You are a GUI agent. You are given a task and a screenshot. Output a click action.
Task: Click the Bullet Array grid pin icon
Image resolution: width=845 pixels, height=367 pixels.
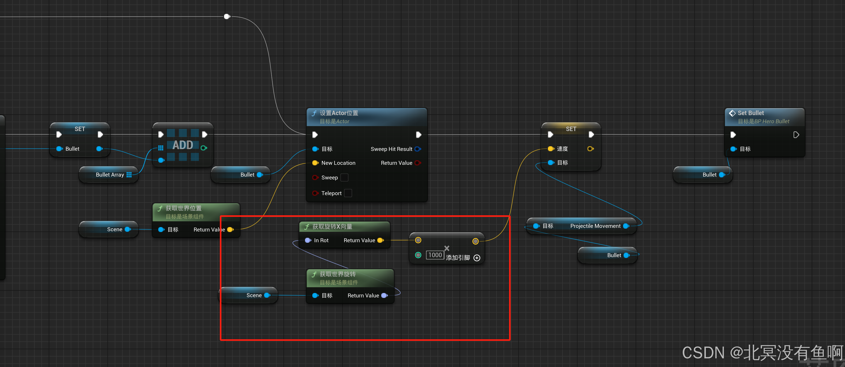129,175
